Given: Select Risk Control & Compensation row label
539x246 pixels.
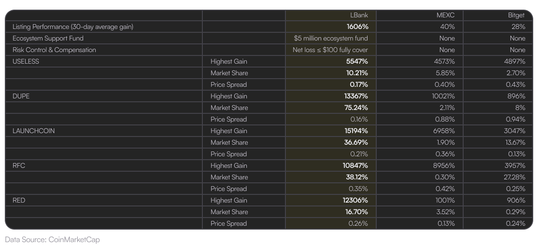Looking at the screenshot, I should click(54, 50).
